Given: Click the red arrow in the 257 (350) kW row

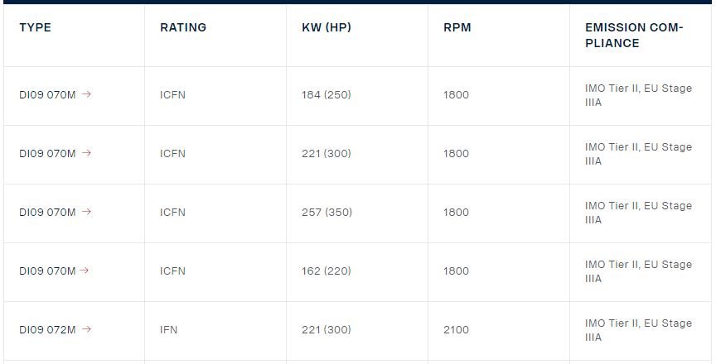Looking at the screenshot, I should (x=86, y=212).
